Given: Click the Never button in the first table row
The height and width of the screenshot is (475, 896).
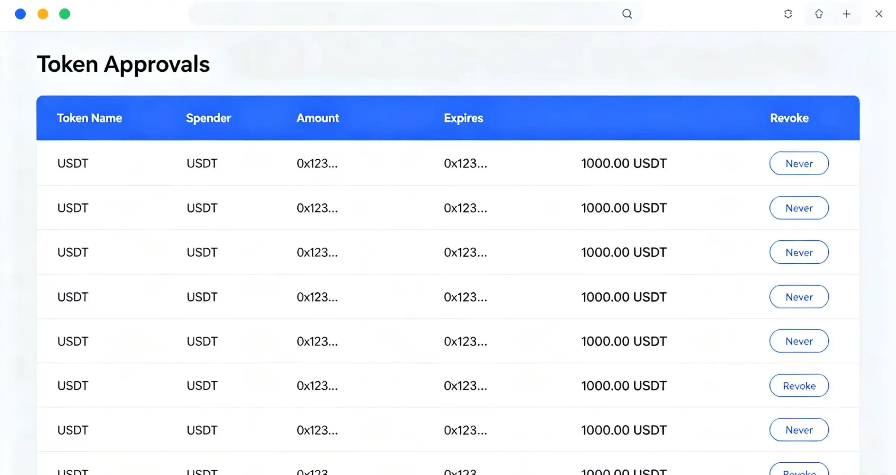Looking at the screenshot, I should tap(799, 163).
